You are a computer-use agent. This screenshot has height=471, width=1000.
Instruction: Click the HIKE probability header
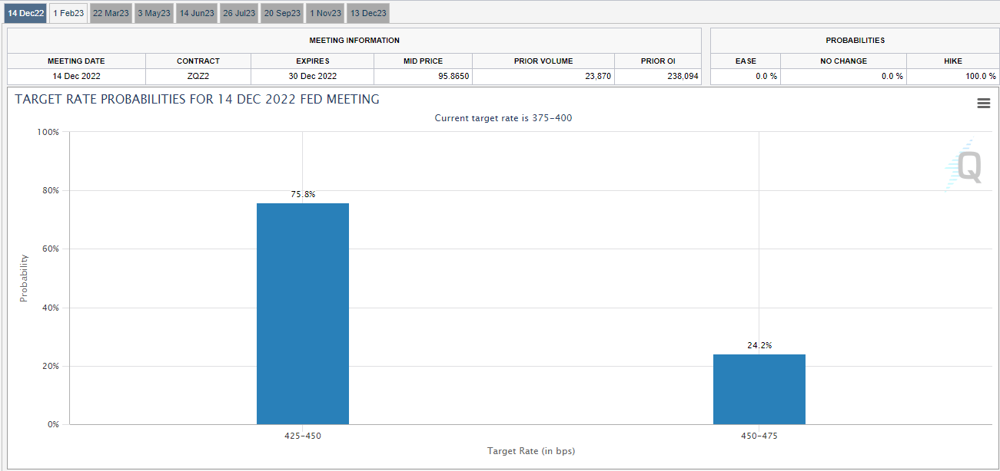(952, 61)
